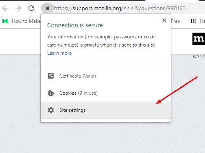Viewport: 205px width, 153px height.
Task: Click the Connection is secure heading
Action: coord(75,25)
